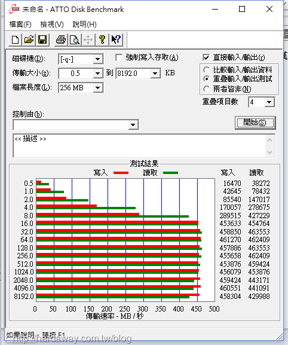
Task: Expand the 控制由 dropdown
Action: [133, 125]
